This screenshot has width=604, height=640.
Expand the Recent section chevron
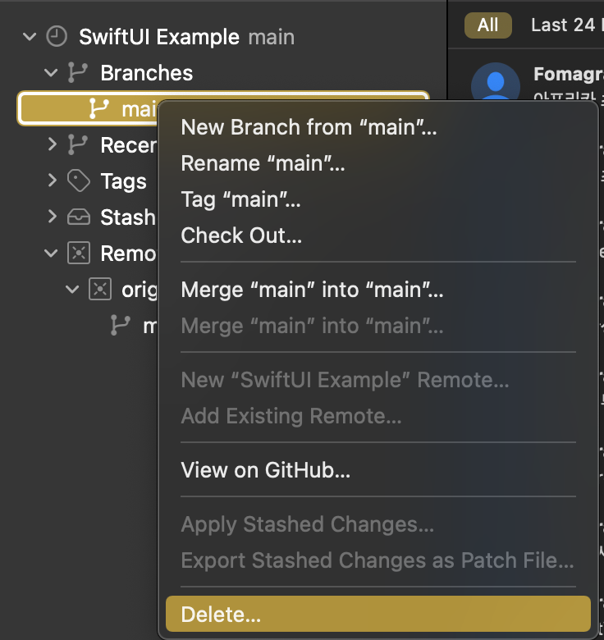tap(52, 144)
